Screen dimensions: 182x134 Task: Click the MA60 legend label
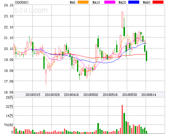[x=147, y=2]
